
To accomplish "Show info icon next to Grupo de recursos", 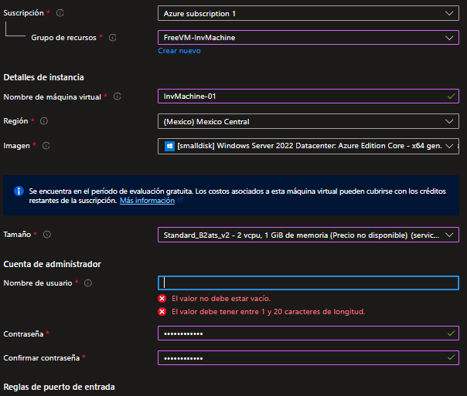I will (113, 38).
